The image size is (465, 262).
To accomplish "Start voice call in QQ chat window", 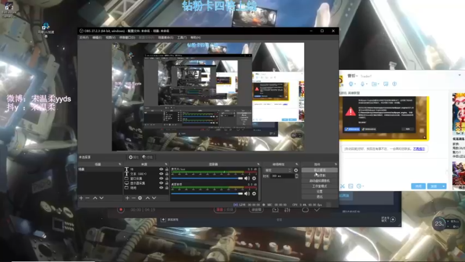I will pyautogui.click(x=351, y=84).
